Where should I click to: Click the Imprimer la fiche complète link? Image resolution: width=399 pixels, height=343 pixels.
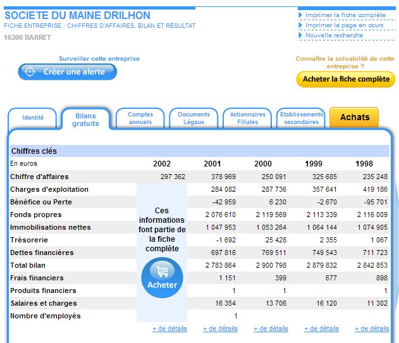pos(345,15)
